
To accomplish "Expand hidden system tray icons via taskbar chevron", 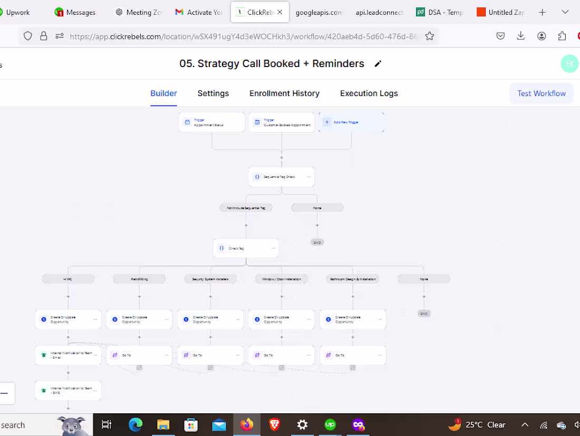I will (525, 424).
